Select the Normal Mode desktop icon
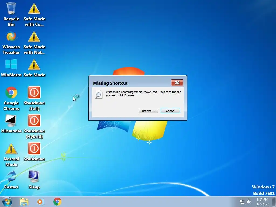The height and width of the screenshot is (207, 276). coord(11,154)
